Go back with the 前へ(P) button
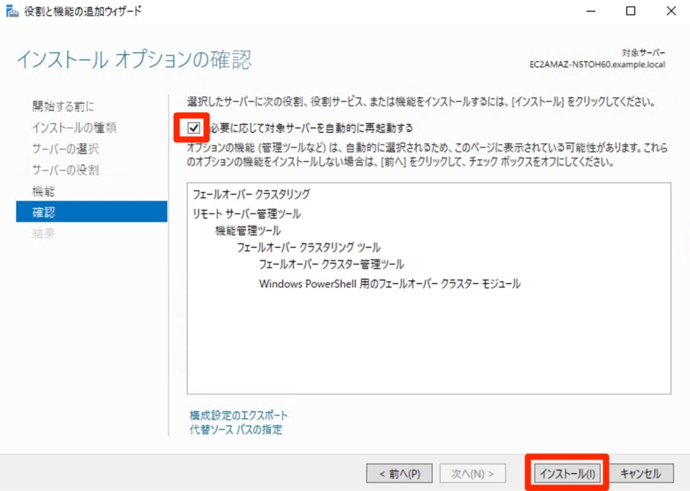 click(x=399, y=474)
